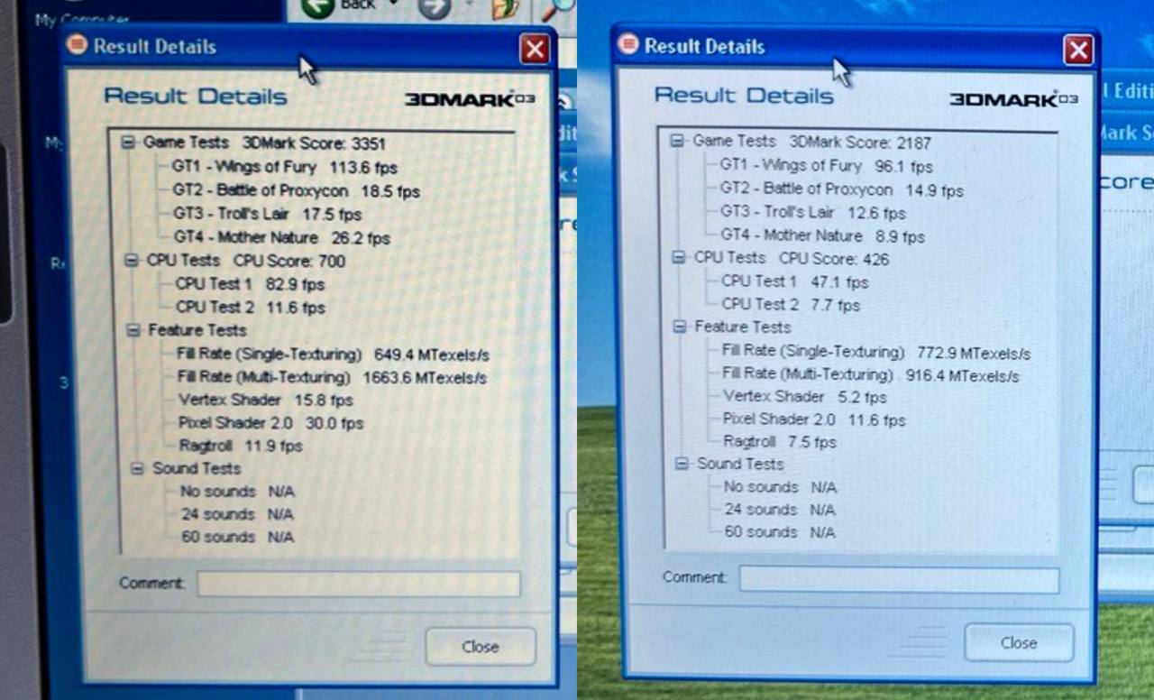
Task: Select the row 'Pixel Shader 2.0 11.6 fps'
Action: 815,419
